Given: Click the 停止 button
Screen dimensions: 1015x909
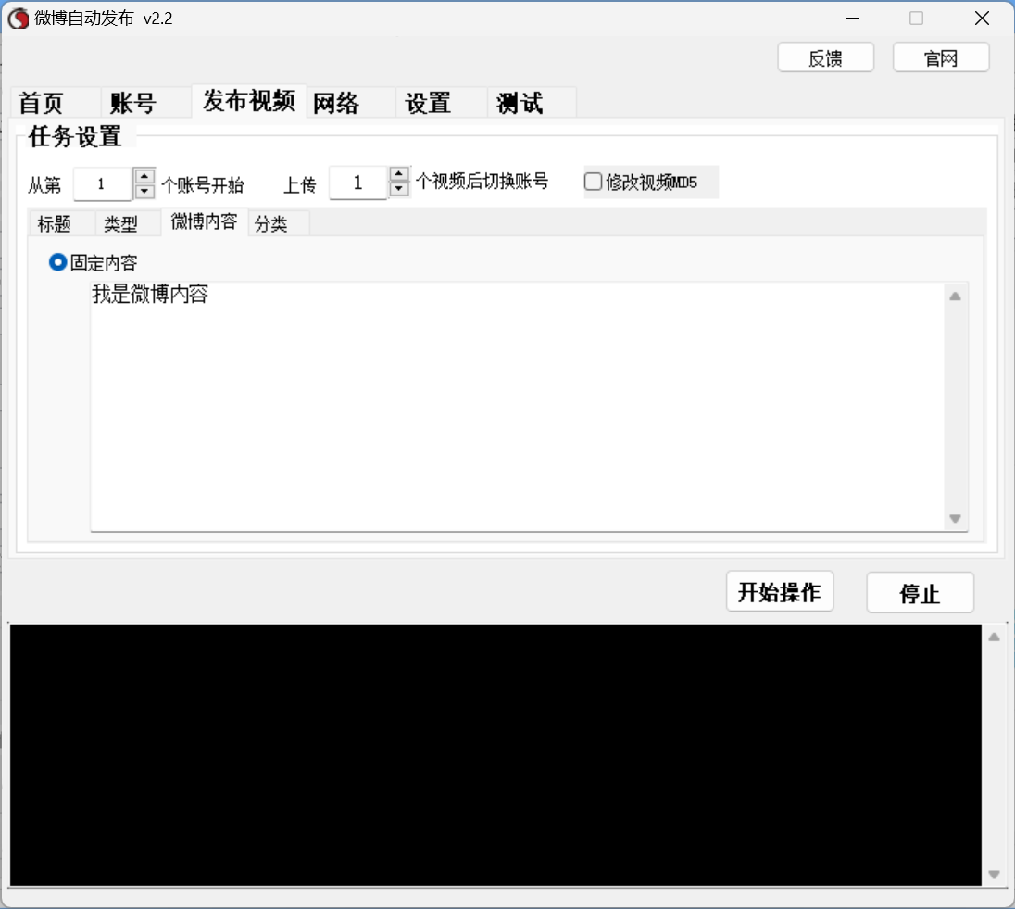Looking at the screenshot, I should 920,593.
